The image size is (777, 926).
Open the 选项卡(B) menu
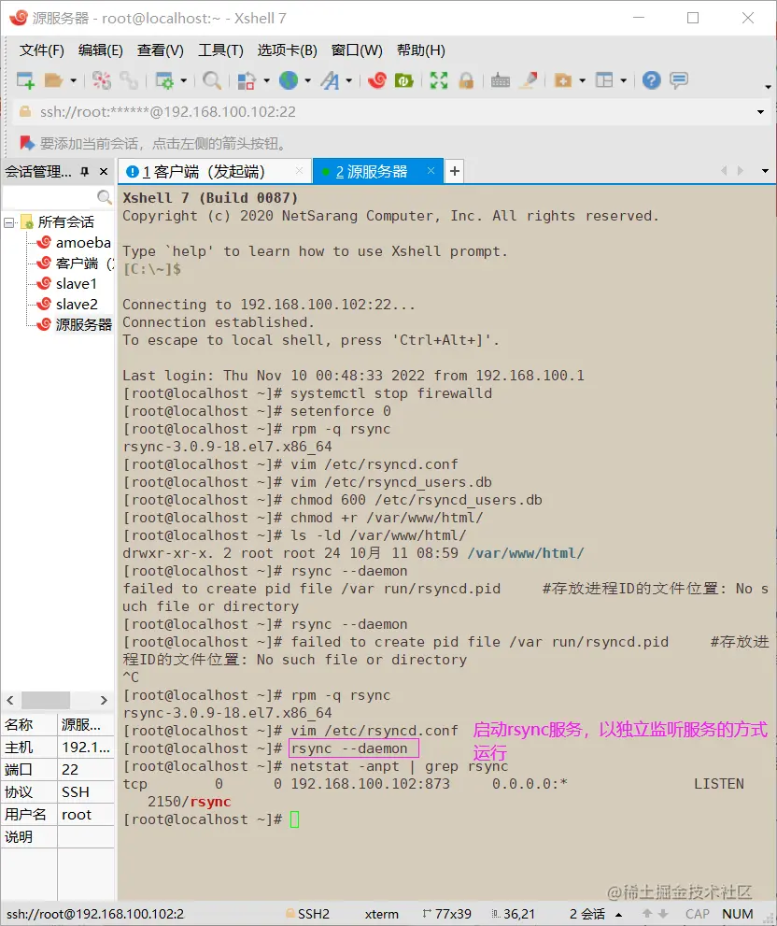tap(287, 50)
